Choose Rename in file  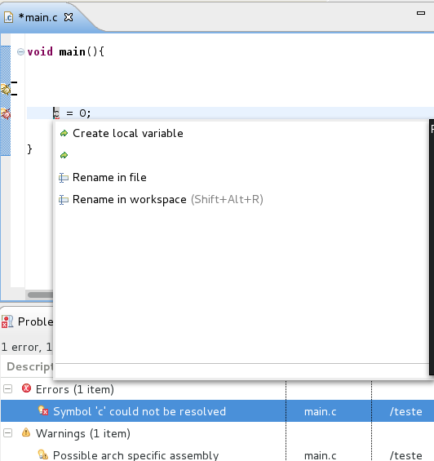(x=109, y=177)
